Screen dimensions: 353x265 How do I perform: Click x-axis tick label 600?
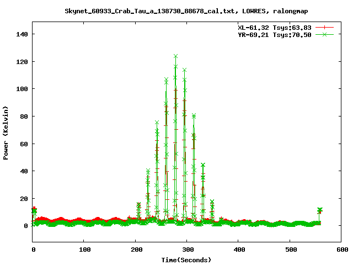click(343, 250)
